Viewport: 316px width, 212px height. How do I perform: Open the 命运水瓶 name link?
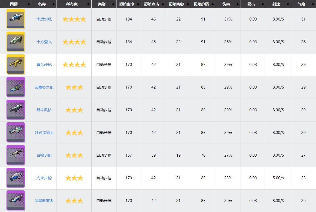[x=44, y=19]
